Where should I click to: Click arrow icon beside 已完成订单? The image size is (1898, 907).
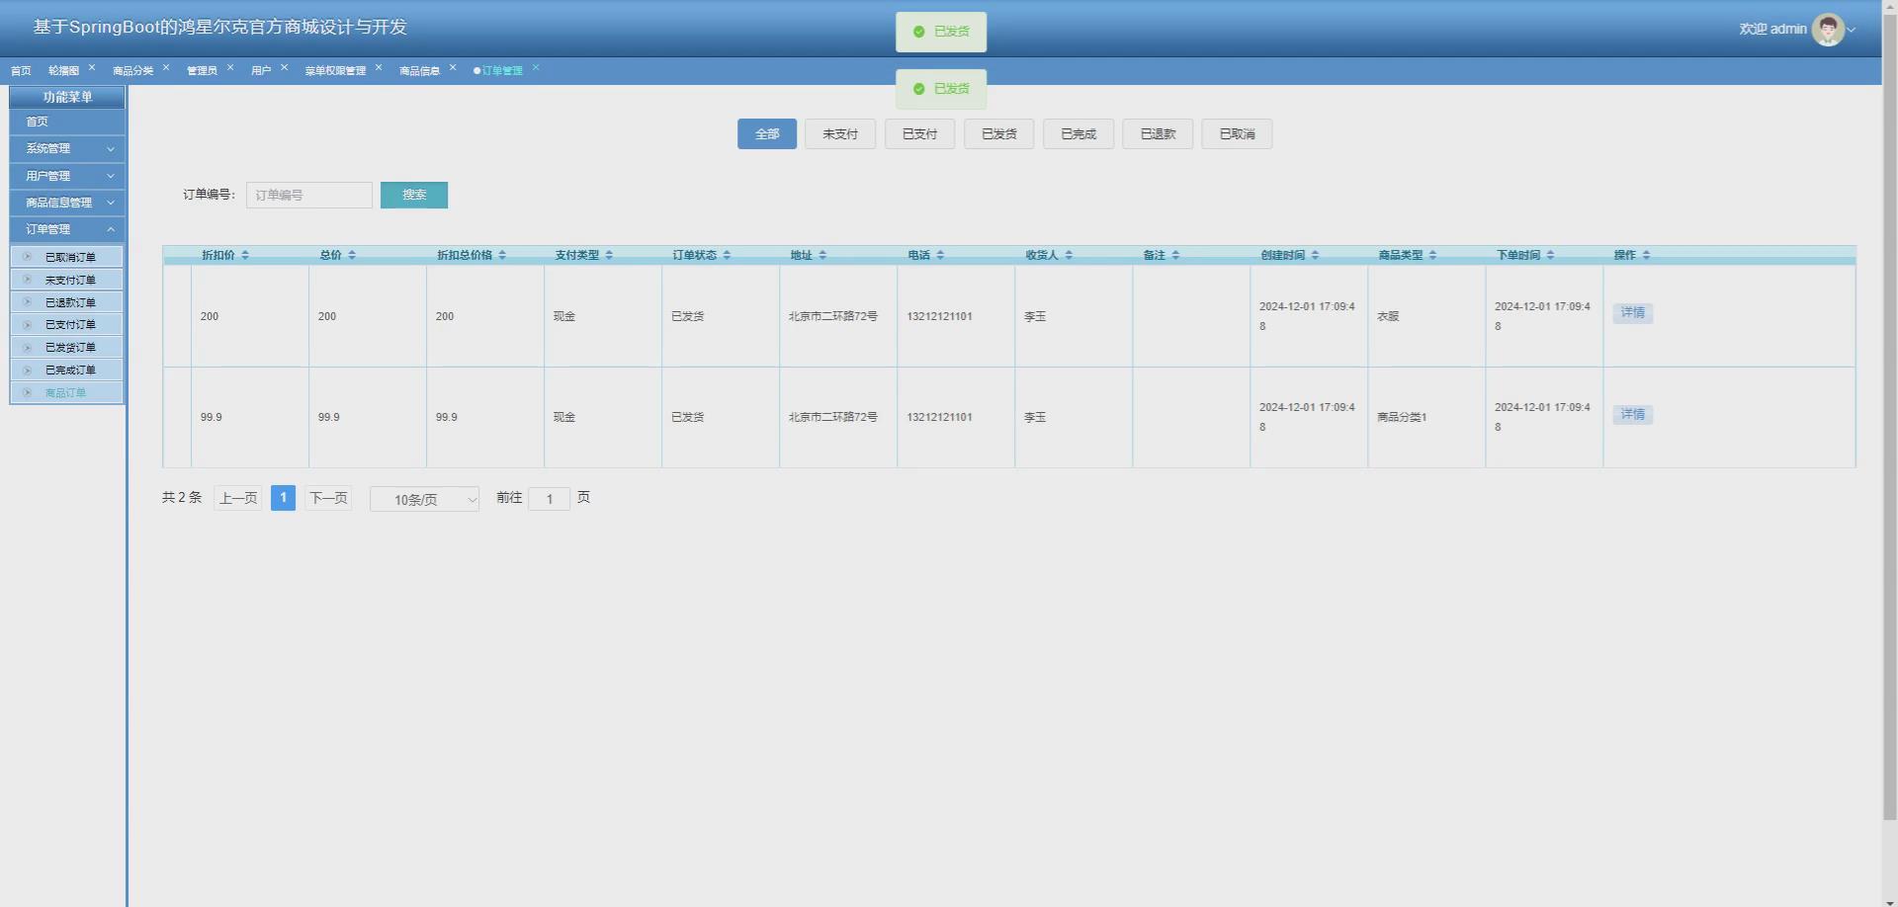[x=28, y=370]
